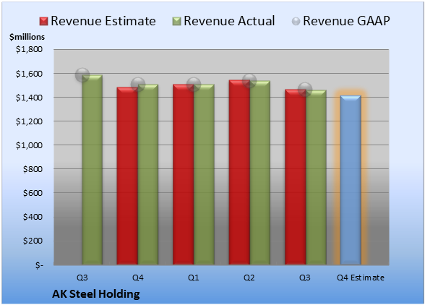The width and height of the screenshot is (425, 305).
Task: Select the red Q1 revenue estimate bar
Action: [184, 174]
